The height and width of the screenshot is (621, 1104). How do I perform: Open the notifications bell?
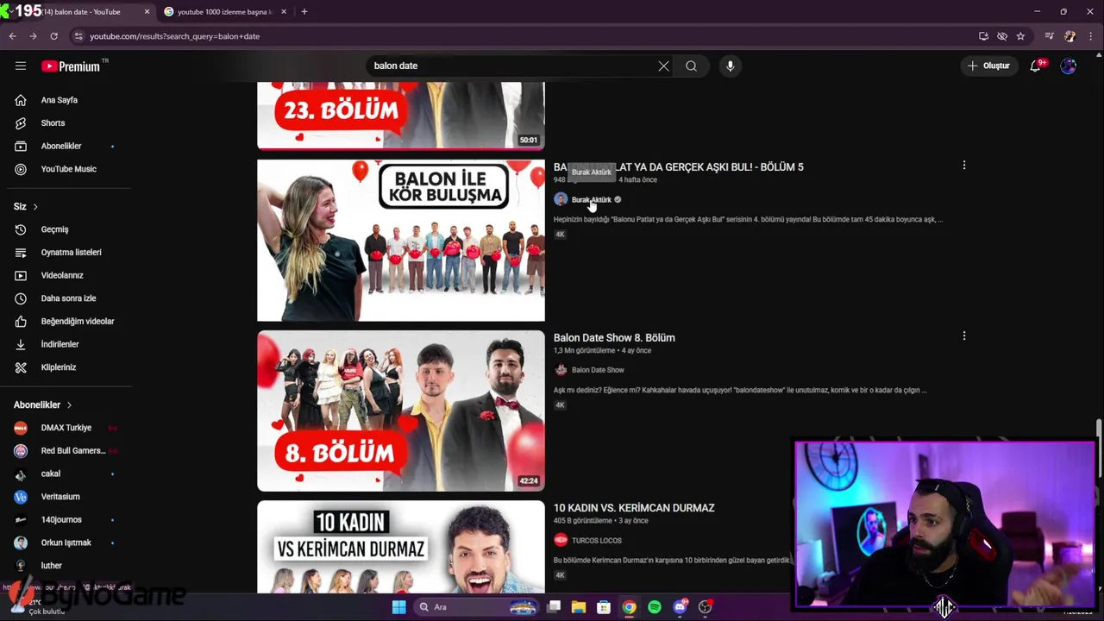coord(1036,66)
